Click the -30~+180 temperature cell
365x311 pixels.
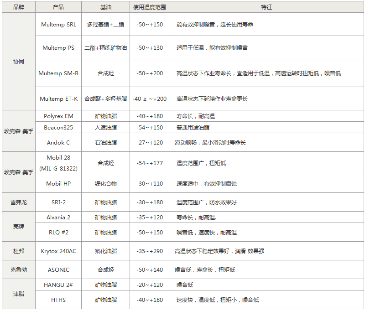pos(150,202)
